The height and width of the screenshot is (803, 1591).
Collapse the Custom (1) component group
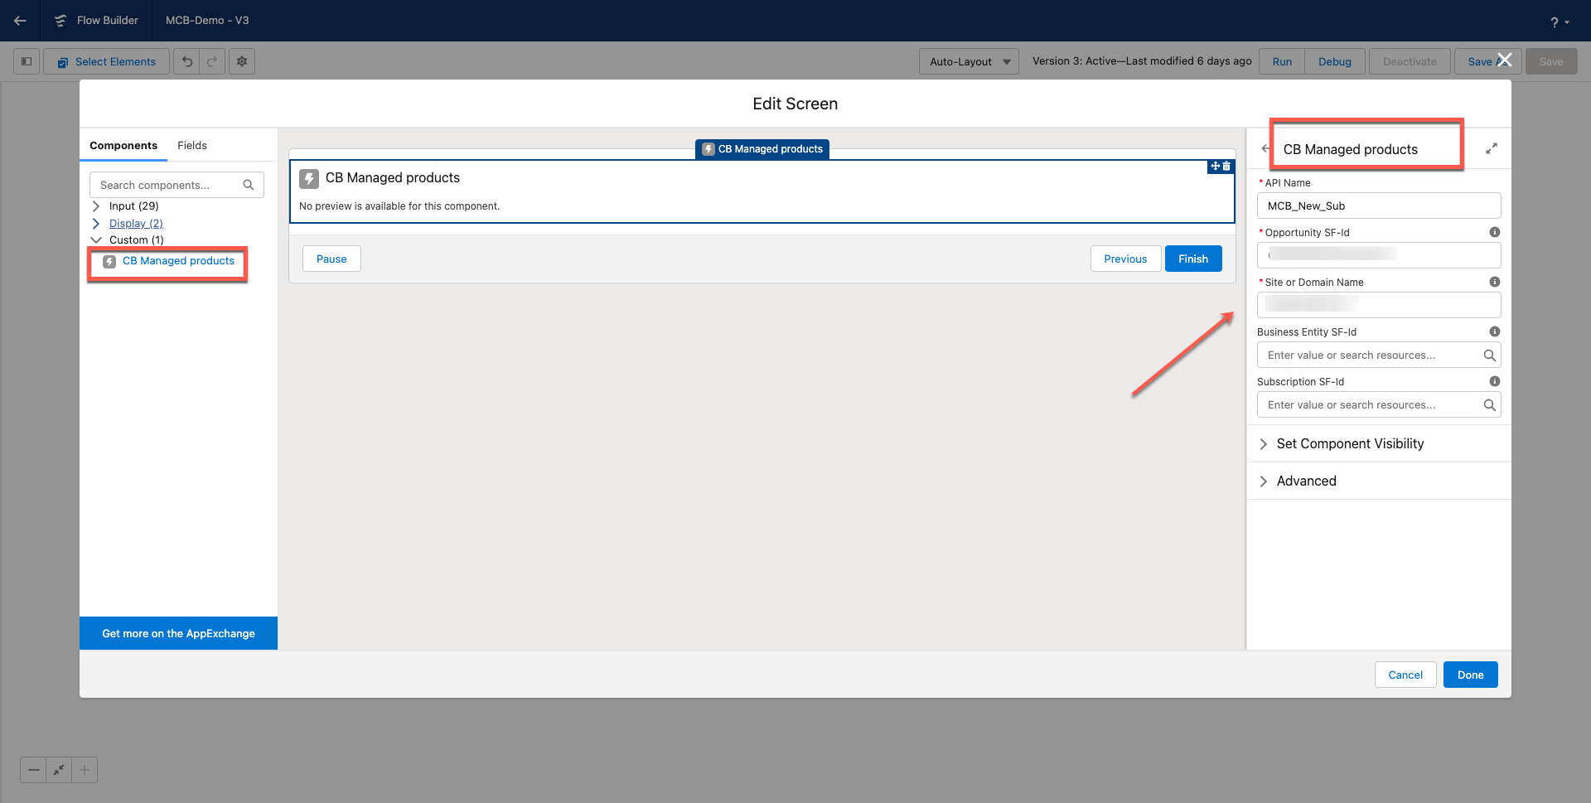tap(96, 240)
